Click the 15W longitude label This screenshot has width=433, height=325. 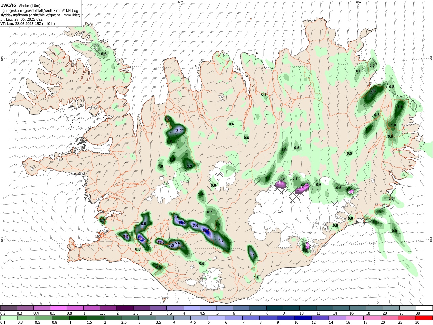click(x=358, y=2)
